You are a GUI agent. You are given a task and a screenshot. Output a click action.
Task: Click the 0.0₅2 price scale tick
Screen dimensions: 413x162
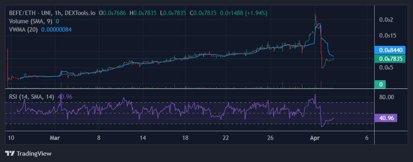[x=386, y=20]
